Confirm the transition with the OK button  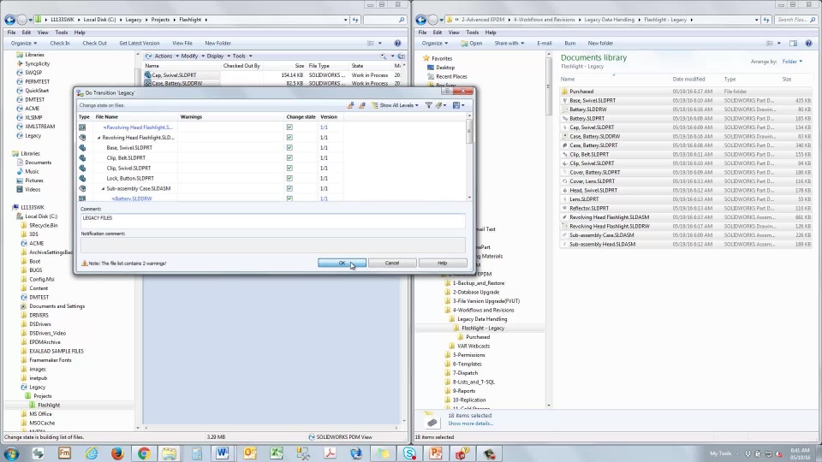coord(342,263)
